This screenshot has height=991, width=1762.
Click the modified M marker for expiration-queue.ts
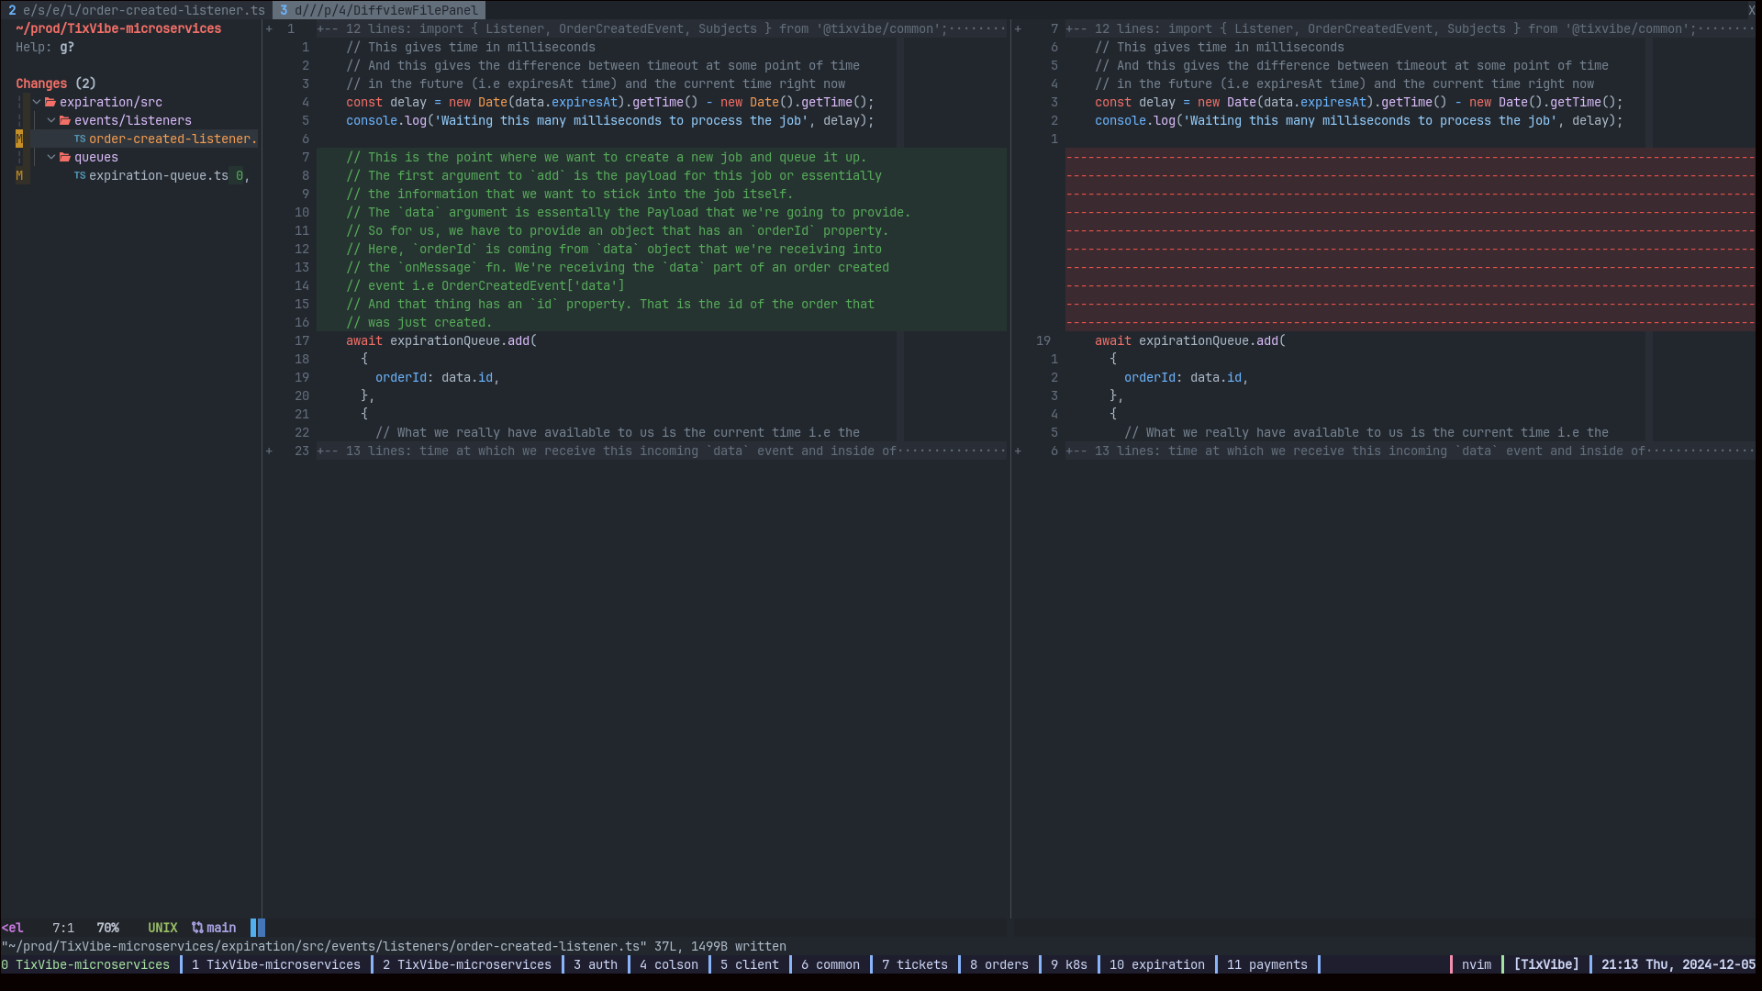(x=19, y=176)
